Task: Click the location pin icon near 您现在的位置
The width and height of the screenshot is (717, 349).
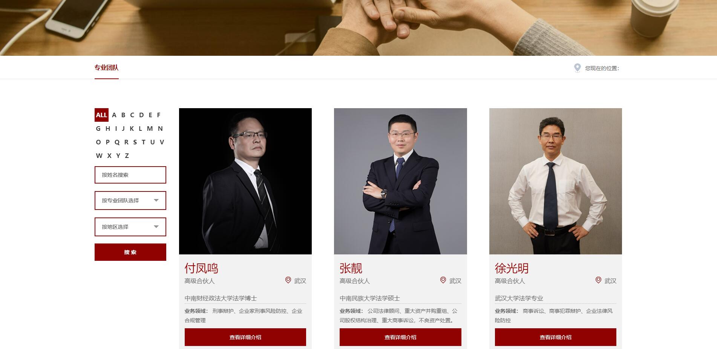Action: [577, 68]
